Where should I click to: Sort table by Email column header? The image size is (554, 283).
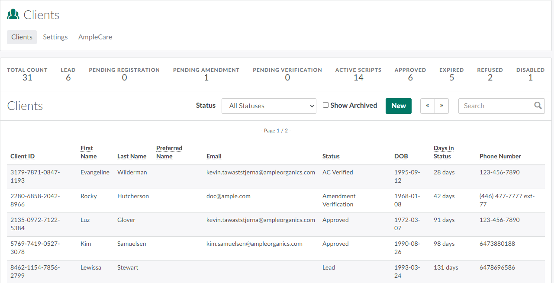pyautogui.click(x=214, y=157)
